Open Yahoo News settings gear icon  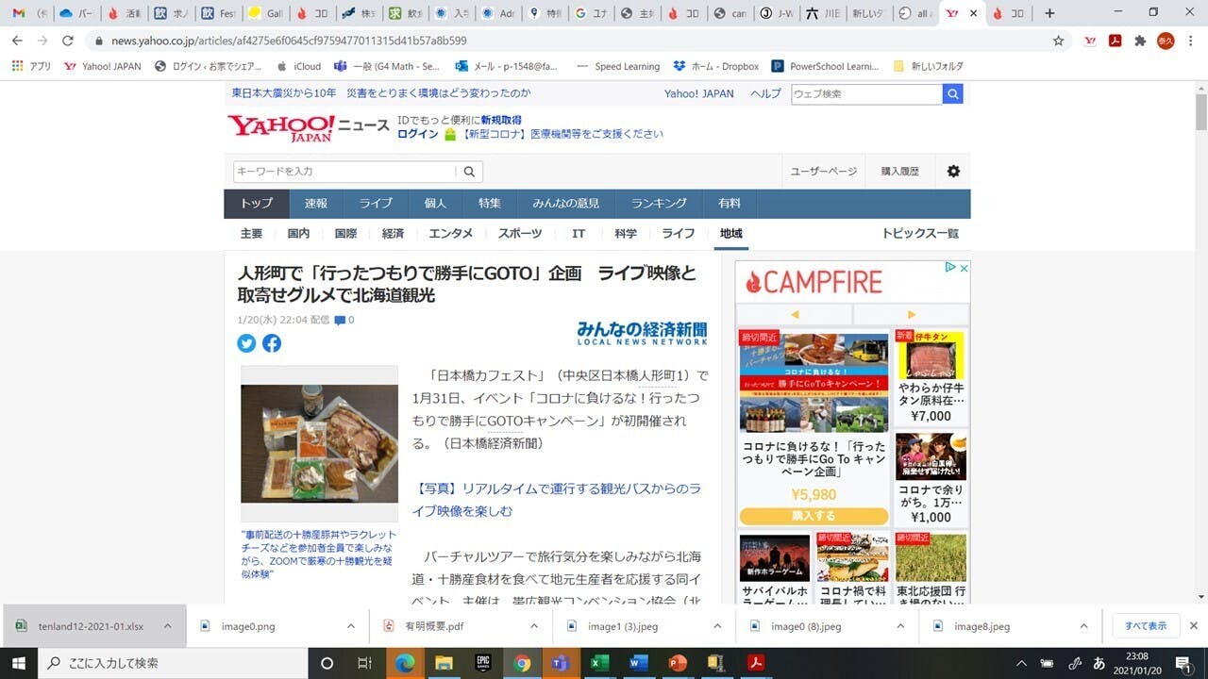[953, 171]
